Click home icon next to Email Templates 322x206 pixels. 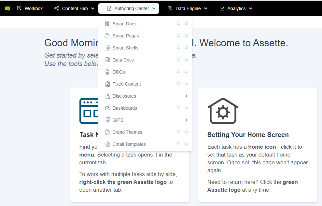tap(178, 144)
